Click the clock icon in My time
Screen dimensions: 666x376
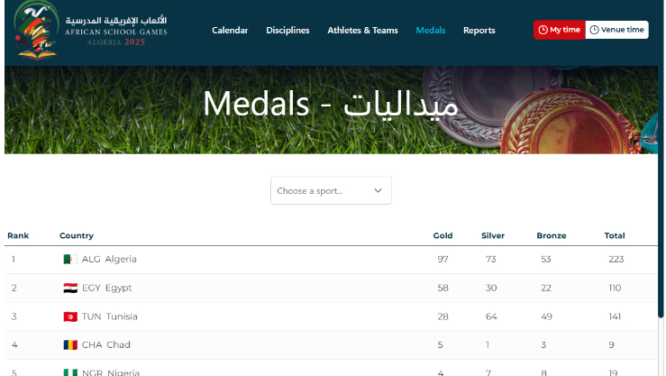click(x=543, y=30)
